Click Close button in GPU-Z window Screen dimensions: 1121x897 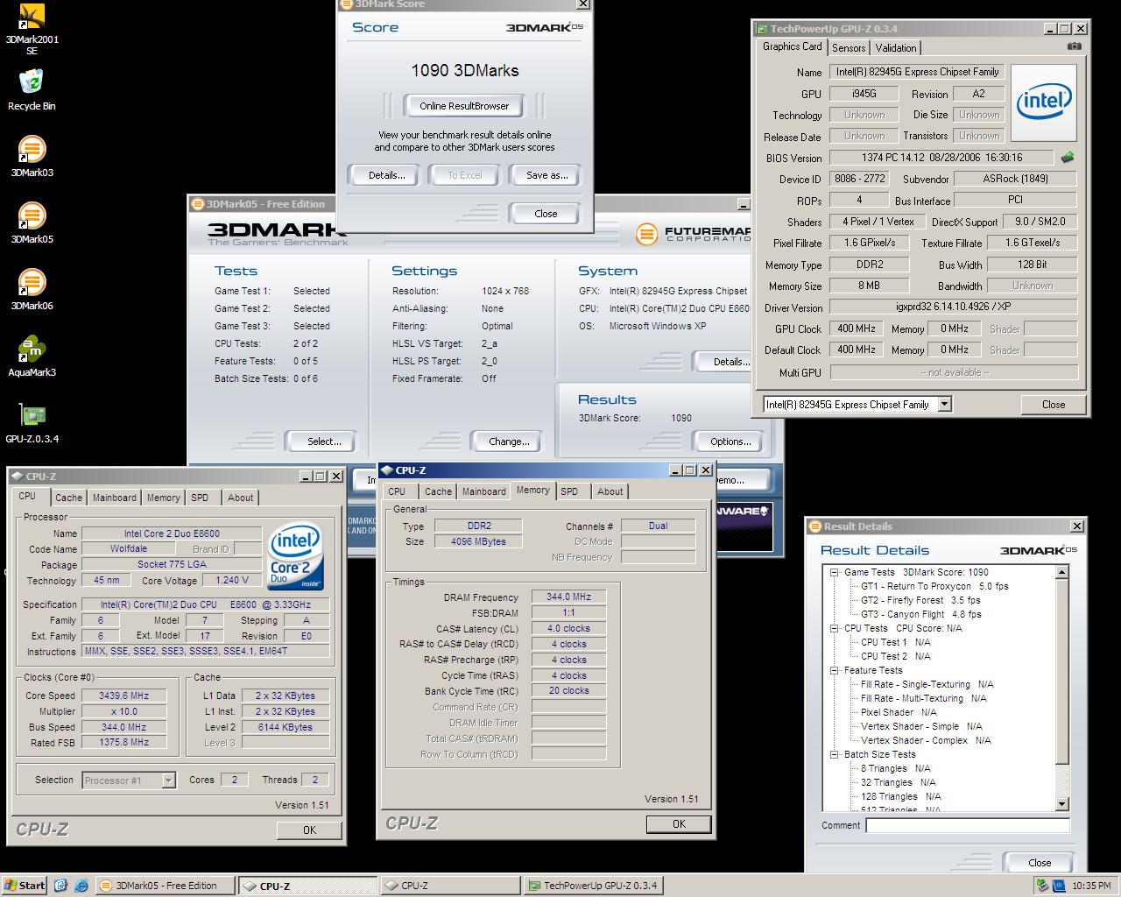[1054, 405]
